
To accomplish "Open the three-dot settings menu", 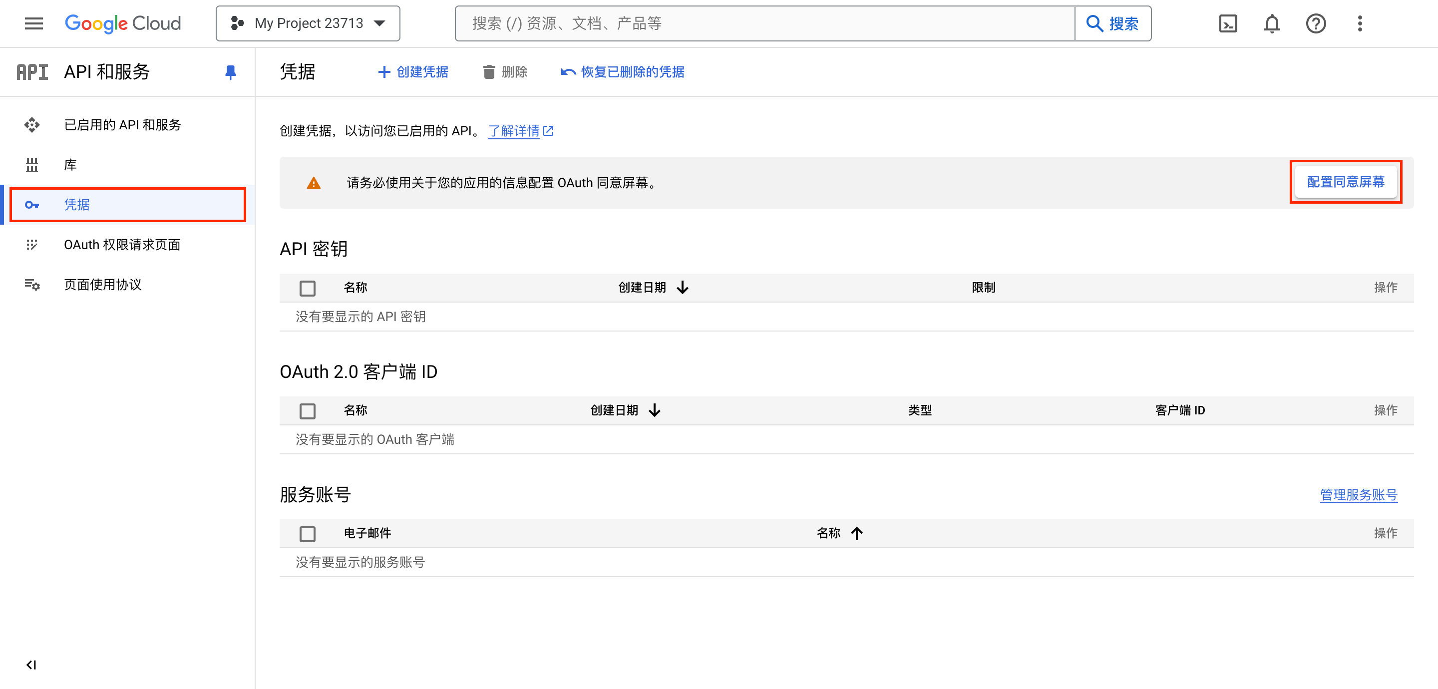I will tap(1360, 23).
